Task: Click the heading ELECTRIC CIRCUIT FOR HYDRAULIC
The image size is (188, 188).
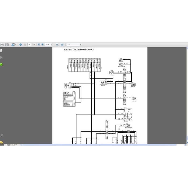Action: point(79,49)
